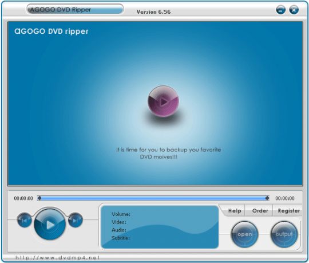Screen dimensions: 309x263
Task: Click the purple play orb in the preview
Action: point(163,101)
